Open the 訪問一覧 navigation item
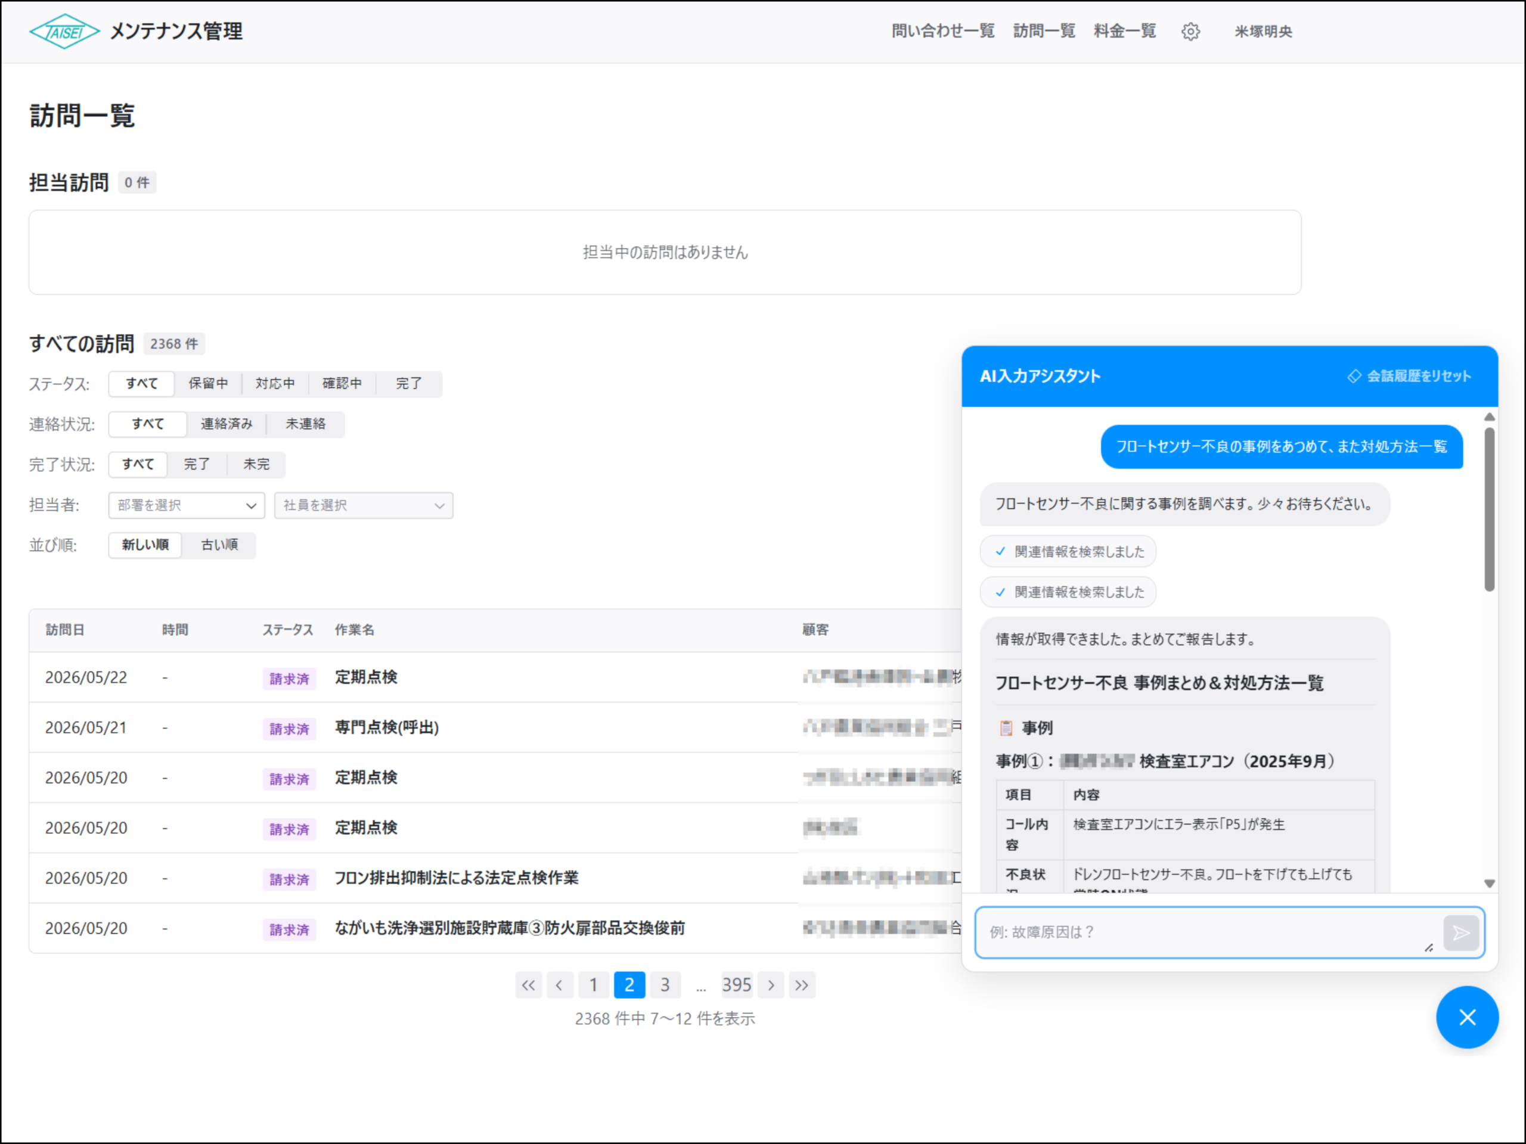The image size is (1526, 1144). [x=1044, y=31]
